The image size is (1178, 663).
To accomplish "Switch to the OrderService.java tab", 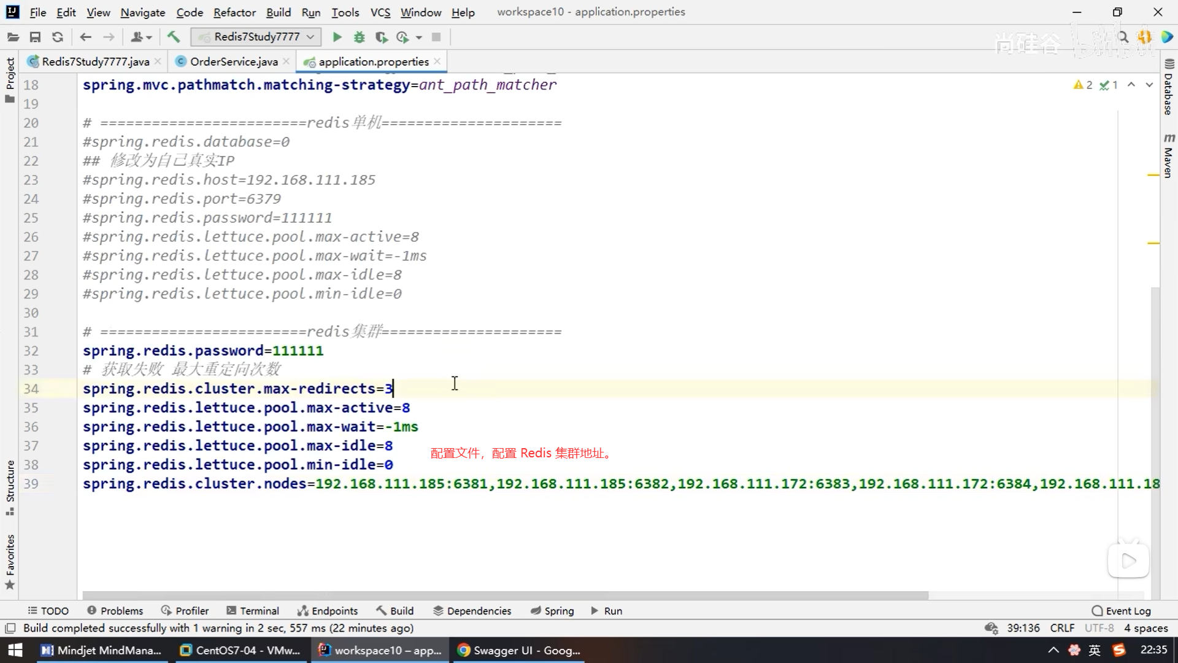I will [233, 61].
